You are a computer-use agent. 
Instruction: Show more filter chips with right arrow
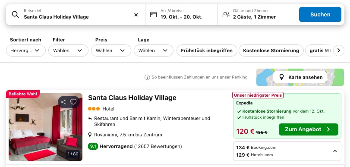tap(339, 50)
